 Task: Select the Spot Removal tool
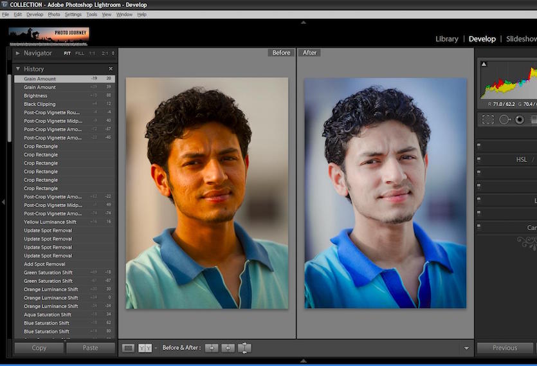pyautogui.click(x=505, y=119)
